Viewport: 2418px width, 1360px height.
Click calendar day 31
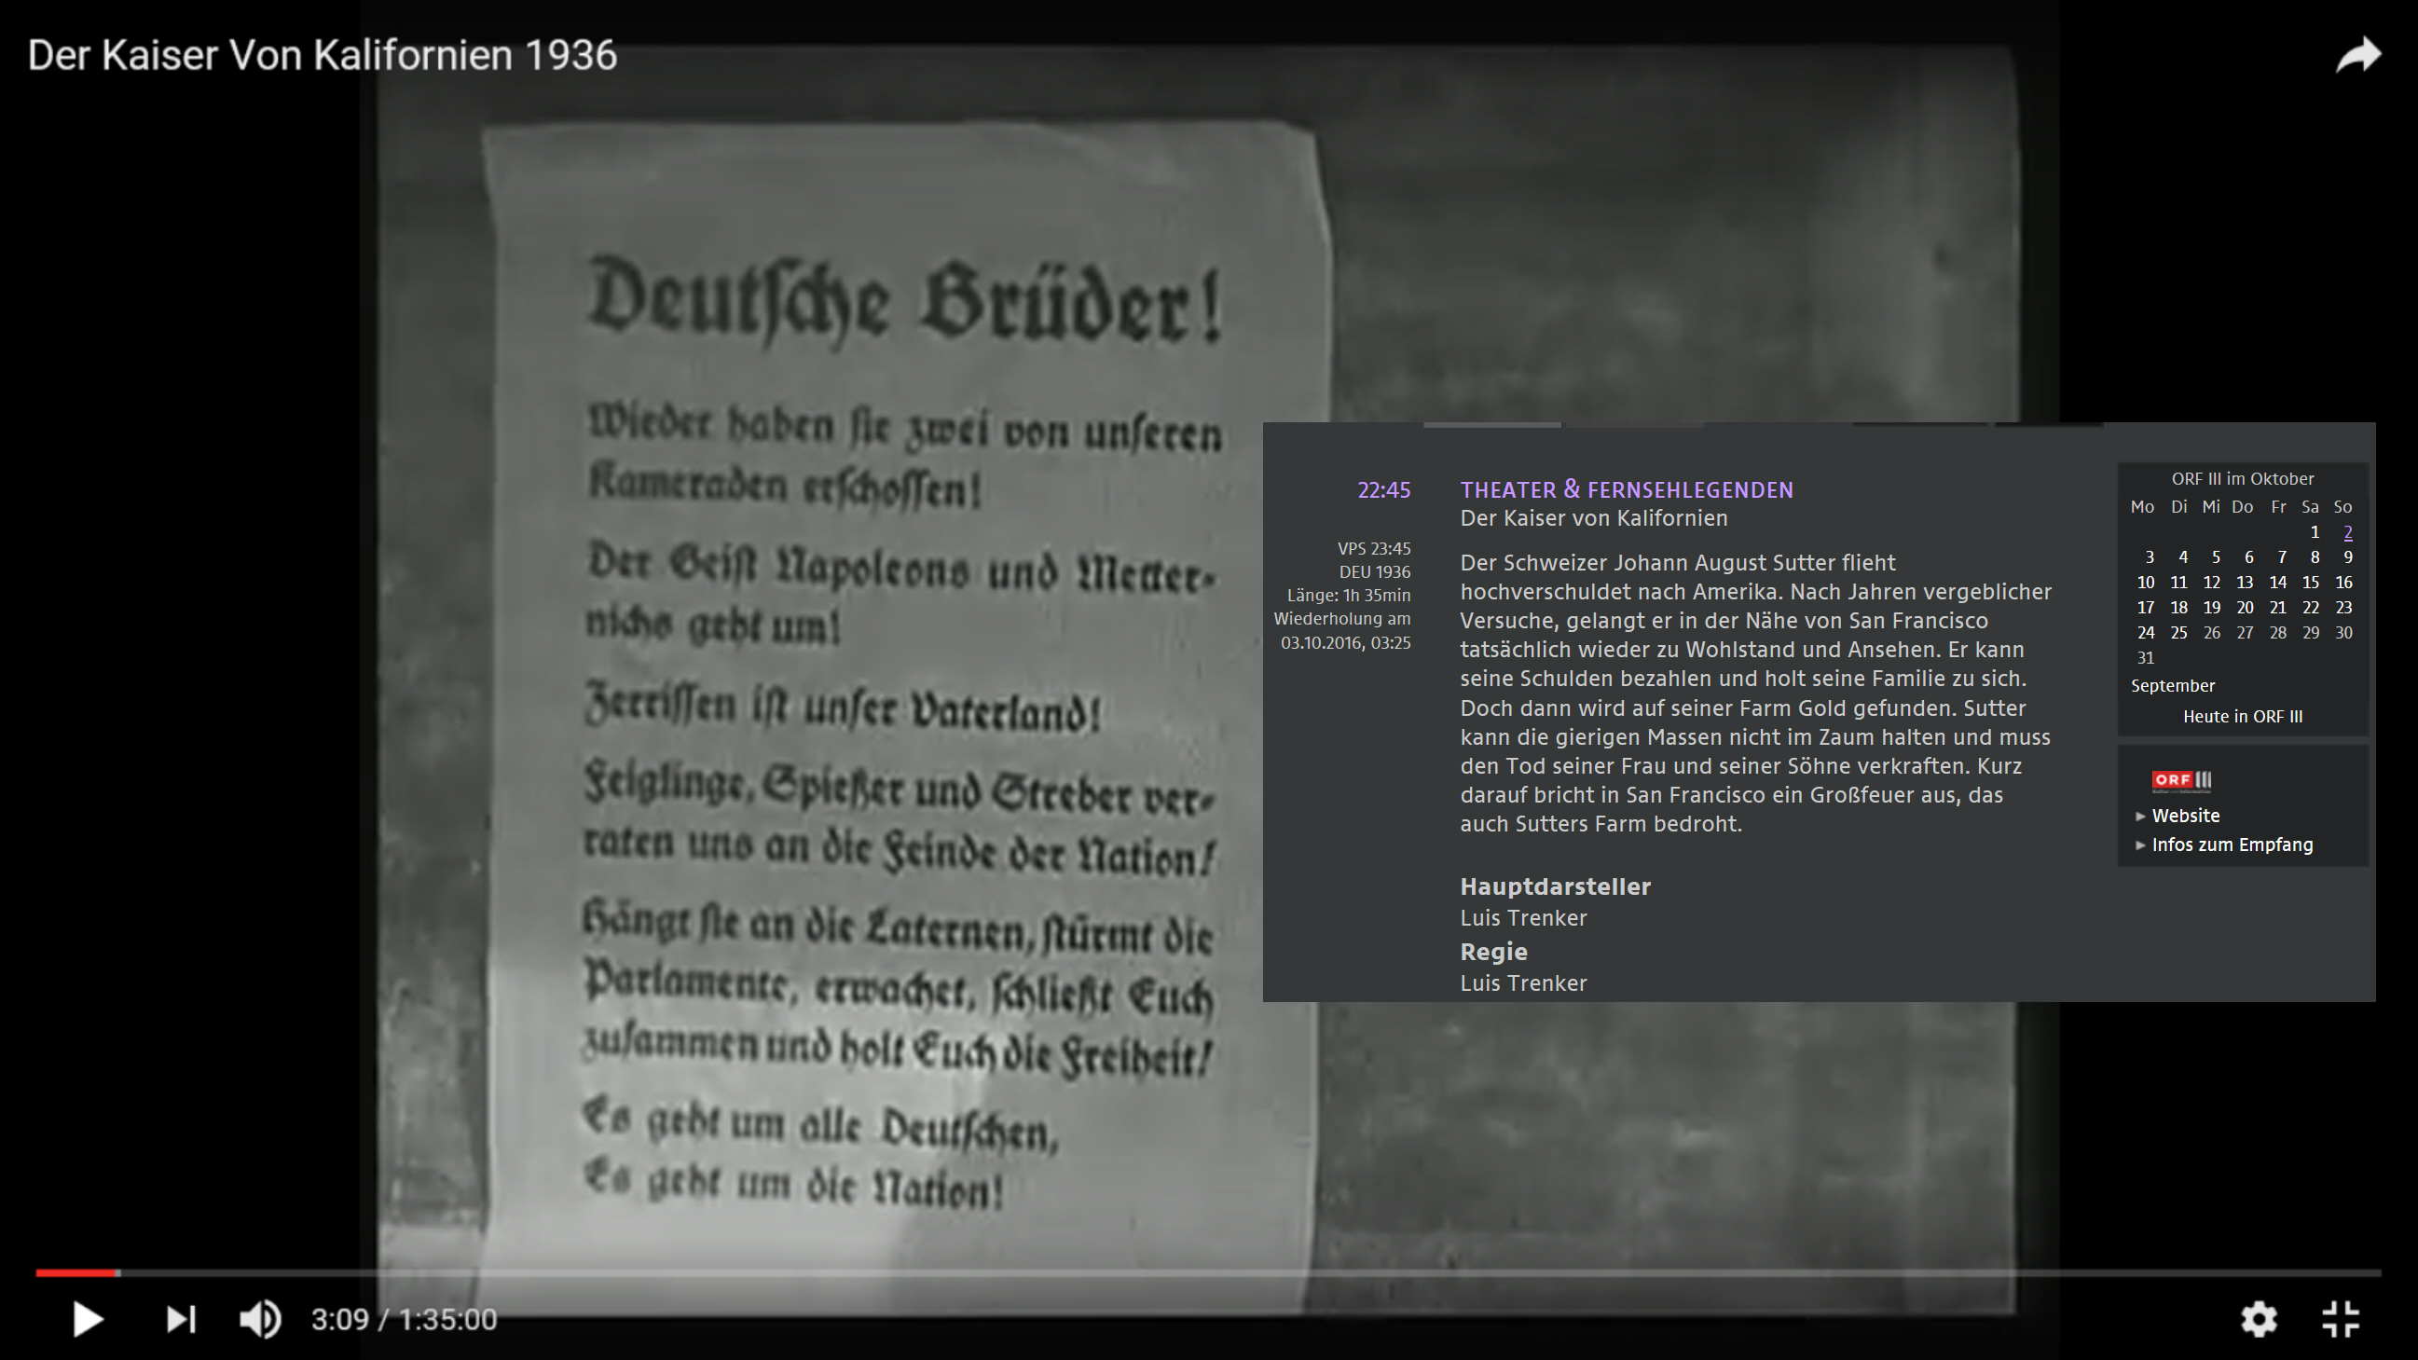(x=2145, y=658)
